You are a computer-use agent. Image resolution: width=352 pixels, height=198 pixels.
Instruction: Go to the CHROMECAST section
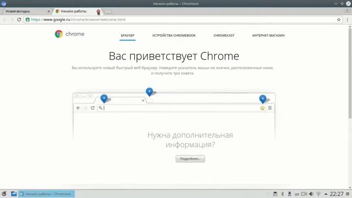pos(224,35)
